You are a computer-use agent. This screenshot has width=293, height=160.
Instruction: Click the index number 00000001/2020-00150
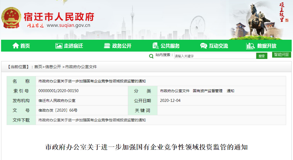[59, 91]
